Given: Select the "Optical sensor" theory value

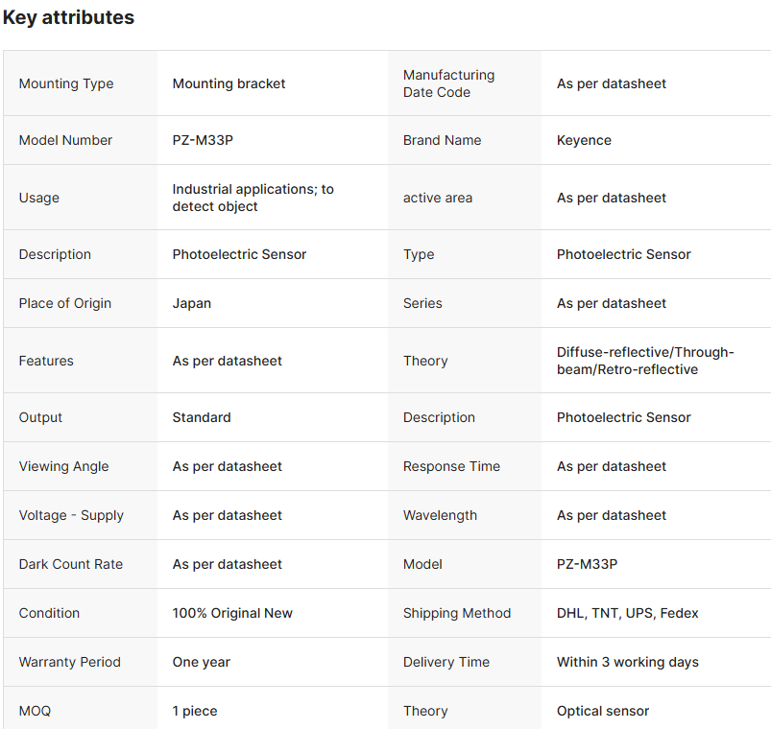Looking at the screenshot, I should pyautogui.click(x=603, y=711).
